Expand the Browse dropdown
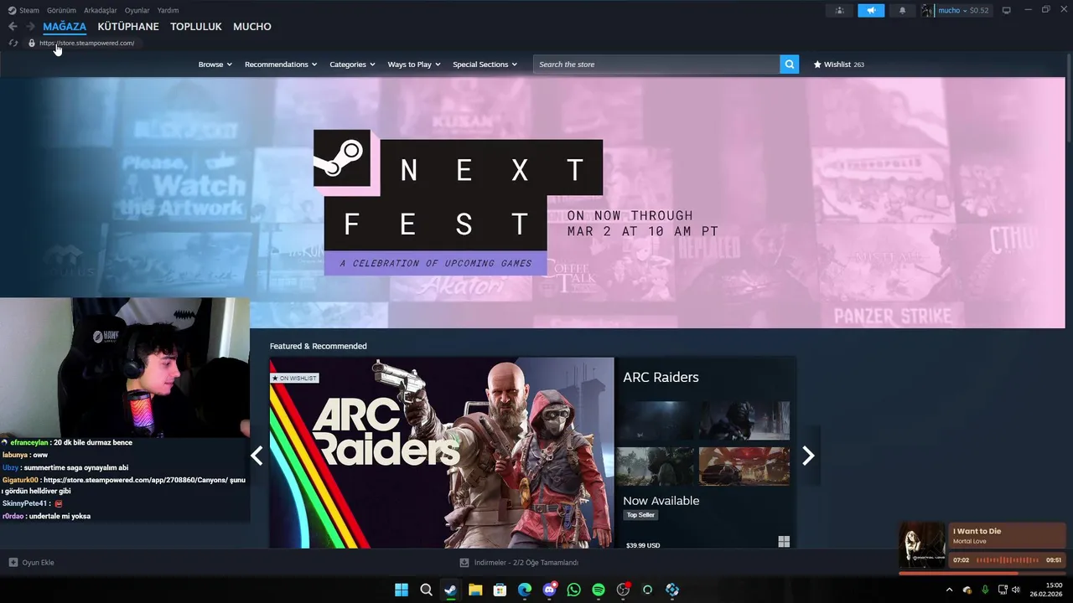Screen dimensions: 1073x603 pyautogui.click(x=215, y=64)
